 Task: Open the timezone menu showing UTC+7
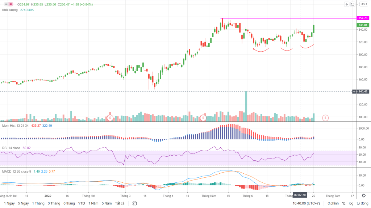[306, 203]
